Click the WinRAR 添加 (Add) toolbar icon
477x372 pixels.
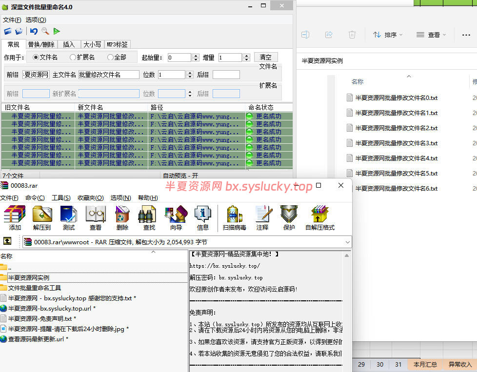[x=15, y=218]
